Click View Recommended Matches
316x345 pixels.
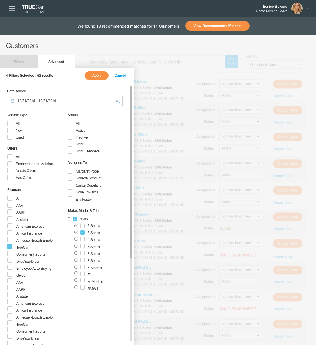pos(217,26)
